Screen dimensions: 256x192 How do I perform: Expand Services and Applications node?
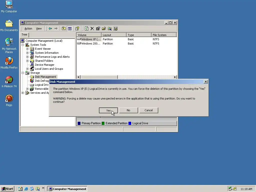(23, 93)
